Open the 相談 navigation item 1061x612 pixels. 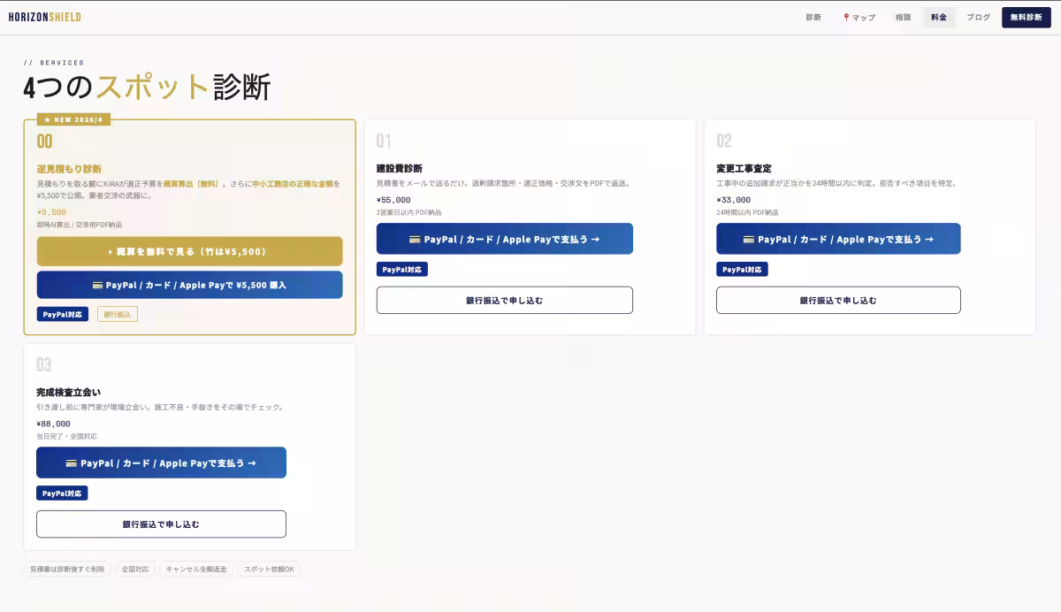coord(902,16)
